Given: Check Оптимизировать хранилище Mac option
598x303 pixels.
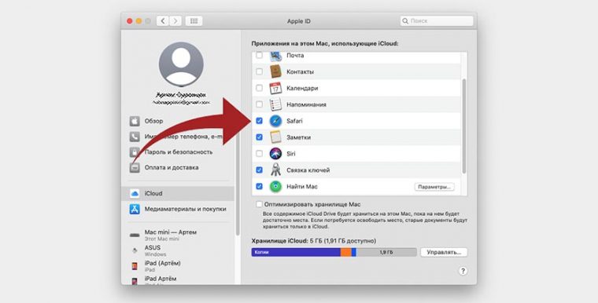Looking at the screenshot, I should pos(260,204).
